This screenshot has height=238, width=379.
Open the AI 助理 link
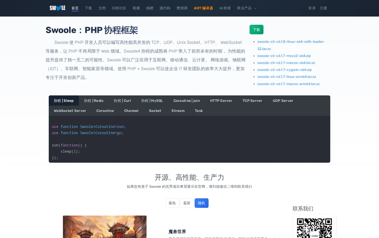pos(225,8)
